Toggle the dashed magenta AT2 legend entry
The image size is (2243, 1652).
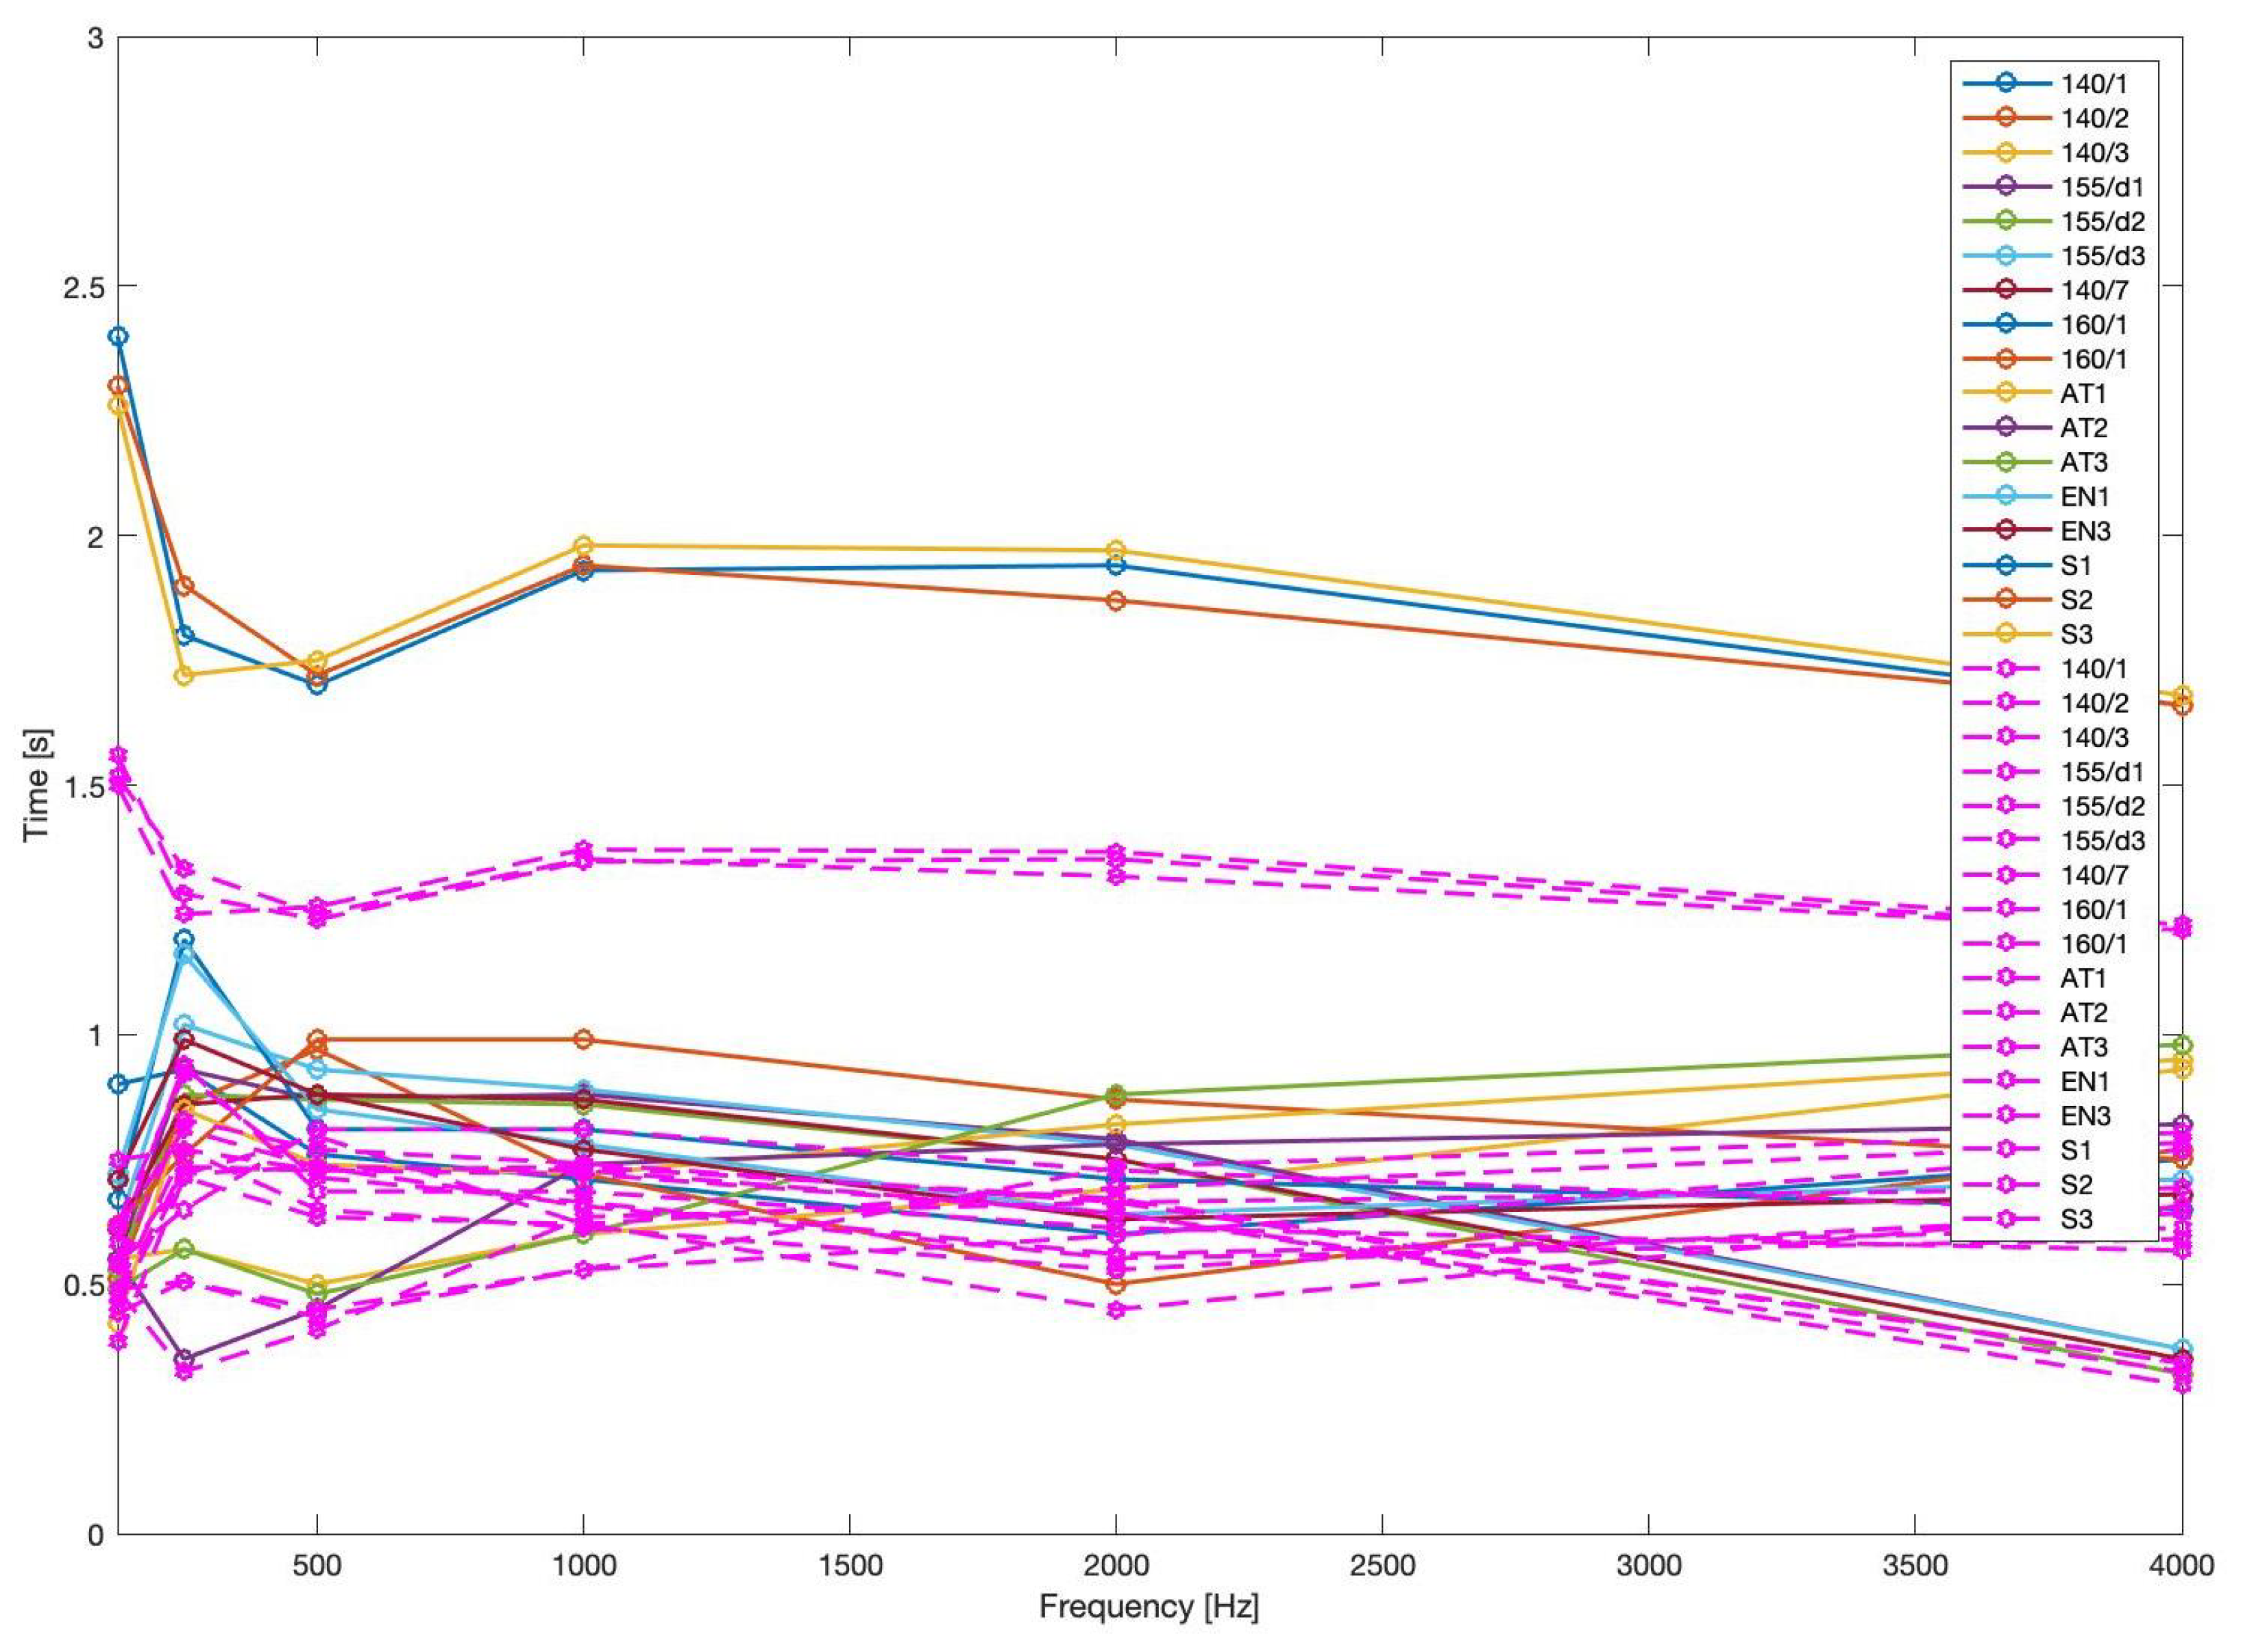(x=2083, y=1013)
